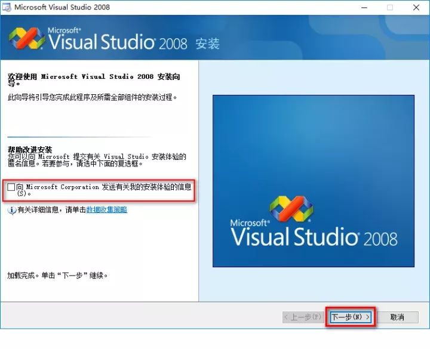Click the Visual Studio 2008 text in the splash image
Screen dimensions: 430x349
pyautogui.click(x=314, y=236)
